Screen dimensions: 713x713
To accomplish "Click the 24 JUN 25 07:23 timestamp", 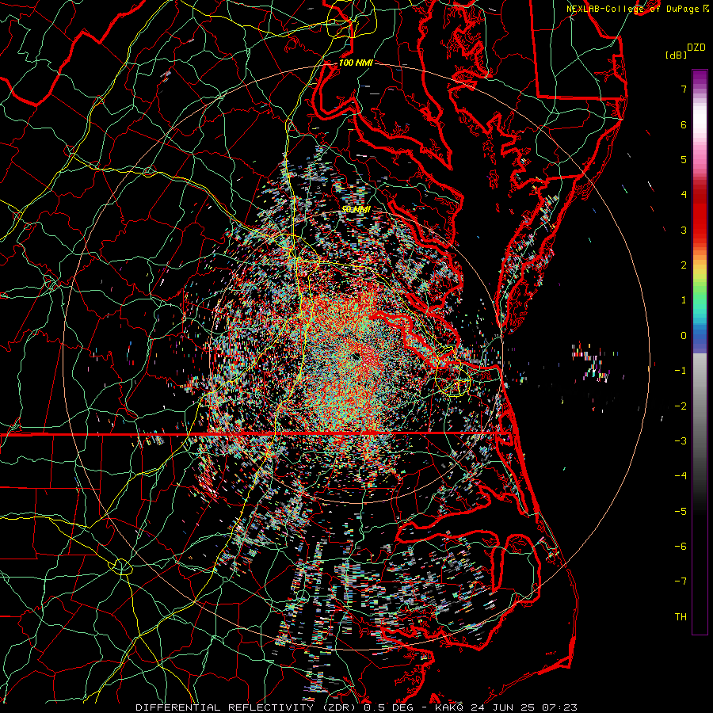I will coord(523,707).
